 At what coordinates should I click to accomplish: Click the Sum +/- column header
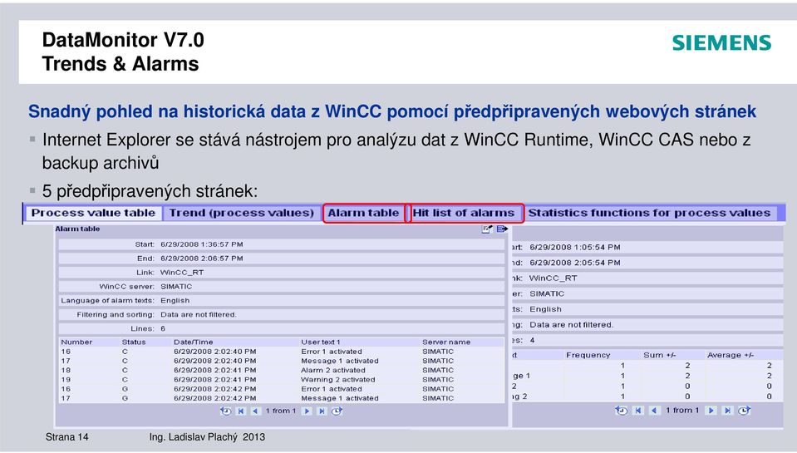(659, 355)
